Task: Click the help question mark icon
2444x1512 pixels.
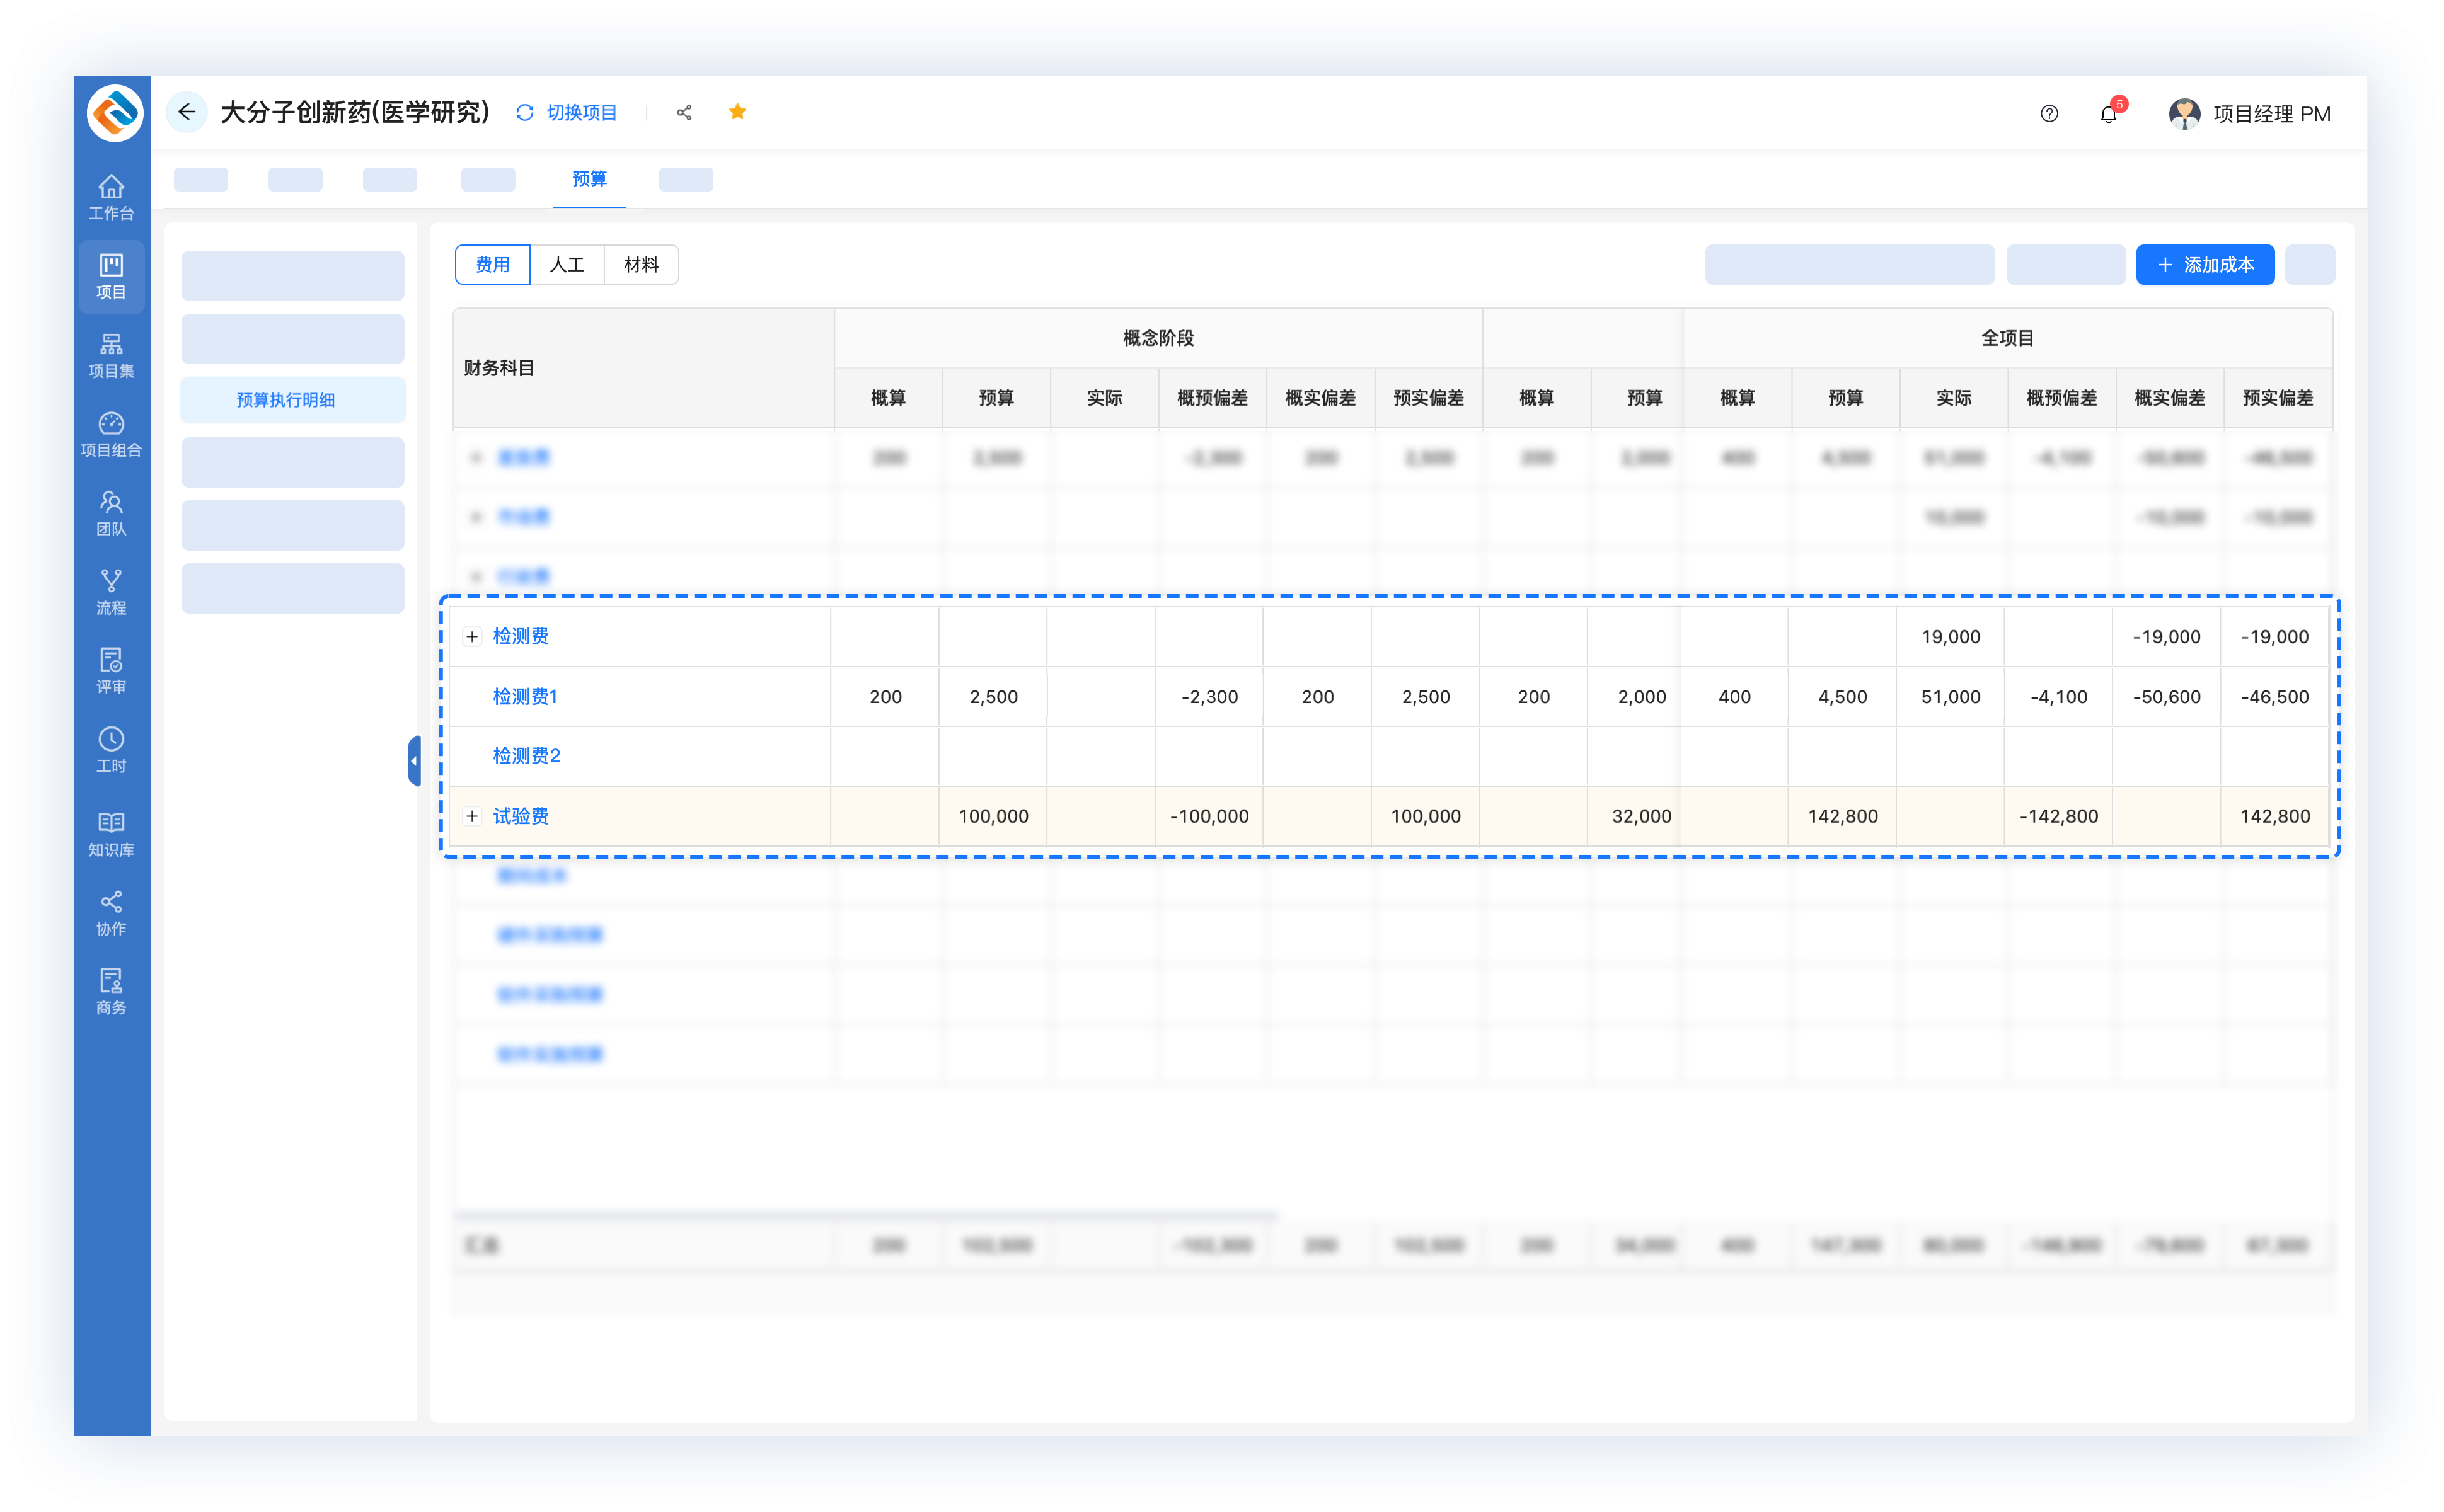Action: (x=2049, y=114)
